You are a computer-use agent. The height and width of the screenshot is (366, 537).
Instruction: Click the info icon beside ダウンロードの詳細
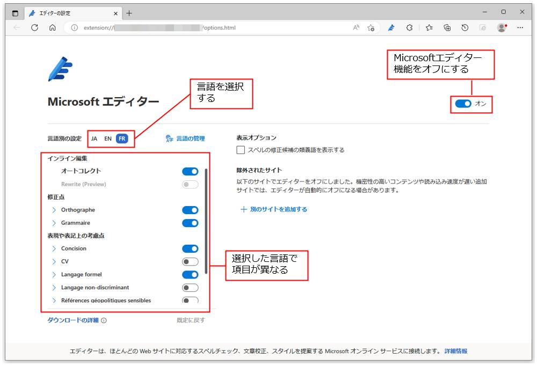tap(104, 320)
